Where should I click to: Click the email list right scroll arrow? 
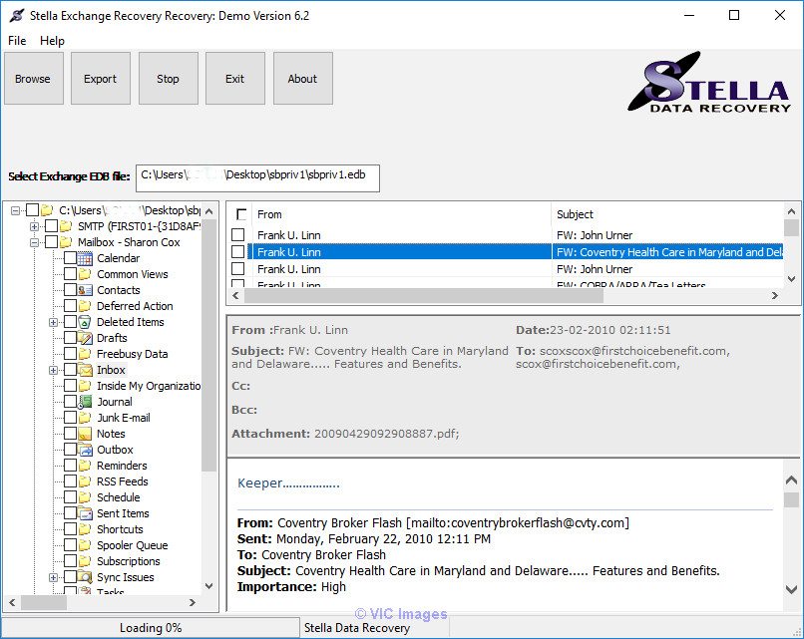pyautogui.click(x=775, y=296)
